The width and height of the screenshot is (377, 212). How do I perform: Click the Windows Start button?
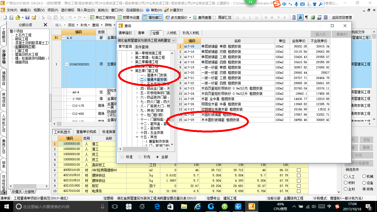pos(6,206)
